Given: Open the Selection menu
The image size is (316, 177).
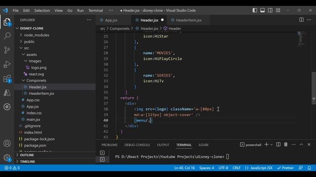Looking at the screenshot, I should tap(42, 10).
